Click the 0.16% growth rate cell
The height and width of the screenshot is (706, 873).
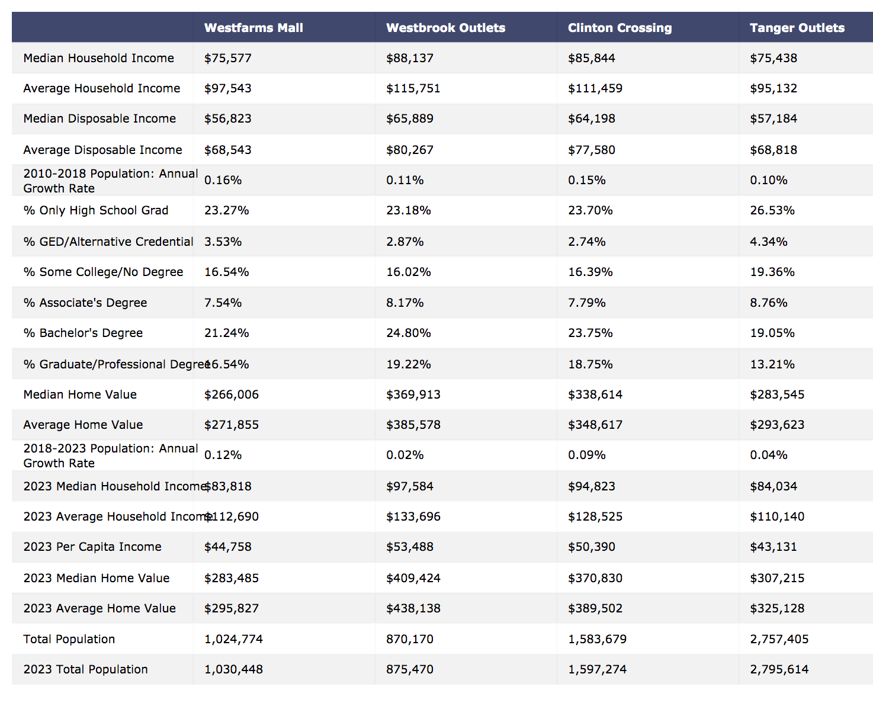[x=223, y=180]
